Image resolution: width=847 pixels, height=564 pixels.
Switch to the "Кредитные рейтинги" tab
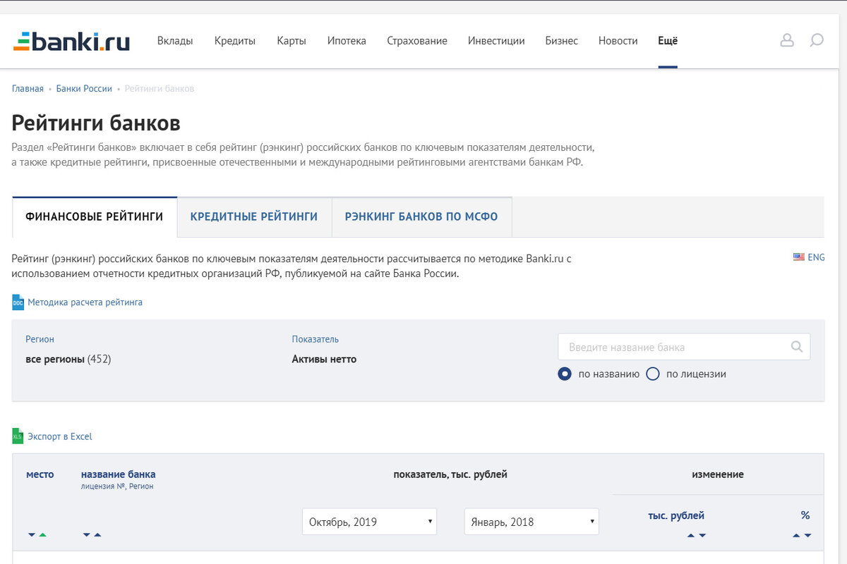pos(254,217)
